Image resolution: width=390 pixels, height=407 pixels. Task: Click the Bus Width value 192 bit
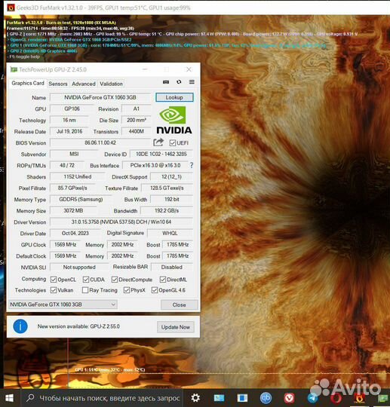click(172, 199)
